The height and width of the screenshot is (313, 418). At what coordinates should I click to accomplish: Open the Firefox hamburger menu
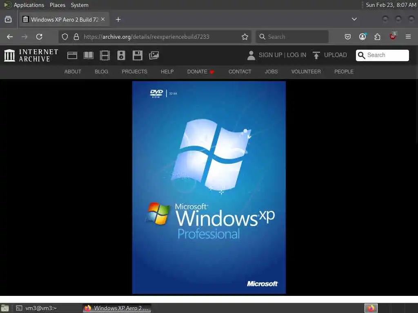click(x=408, y=37)
